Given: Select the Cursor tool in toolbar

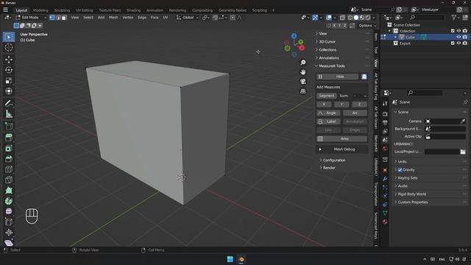Looking at the screenshot, I should coord(9,47).
